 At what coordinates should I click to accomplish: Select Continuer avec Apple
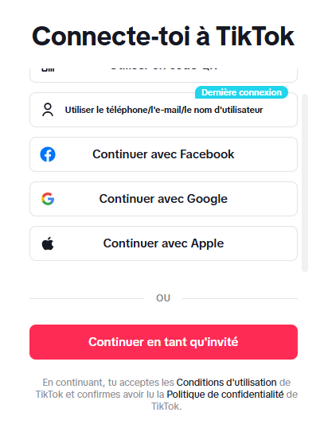(163, 243)
